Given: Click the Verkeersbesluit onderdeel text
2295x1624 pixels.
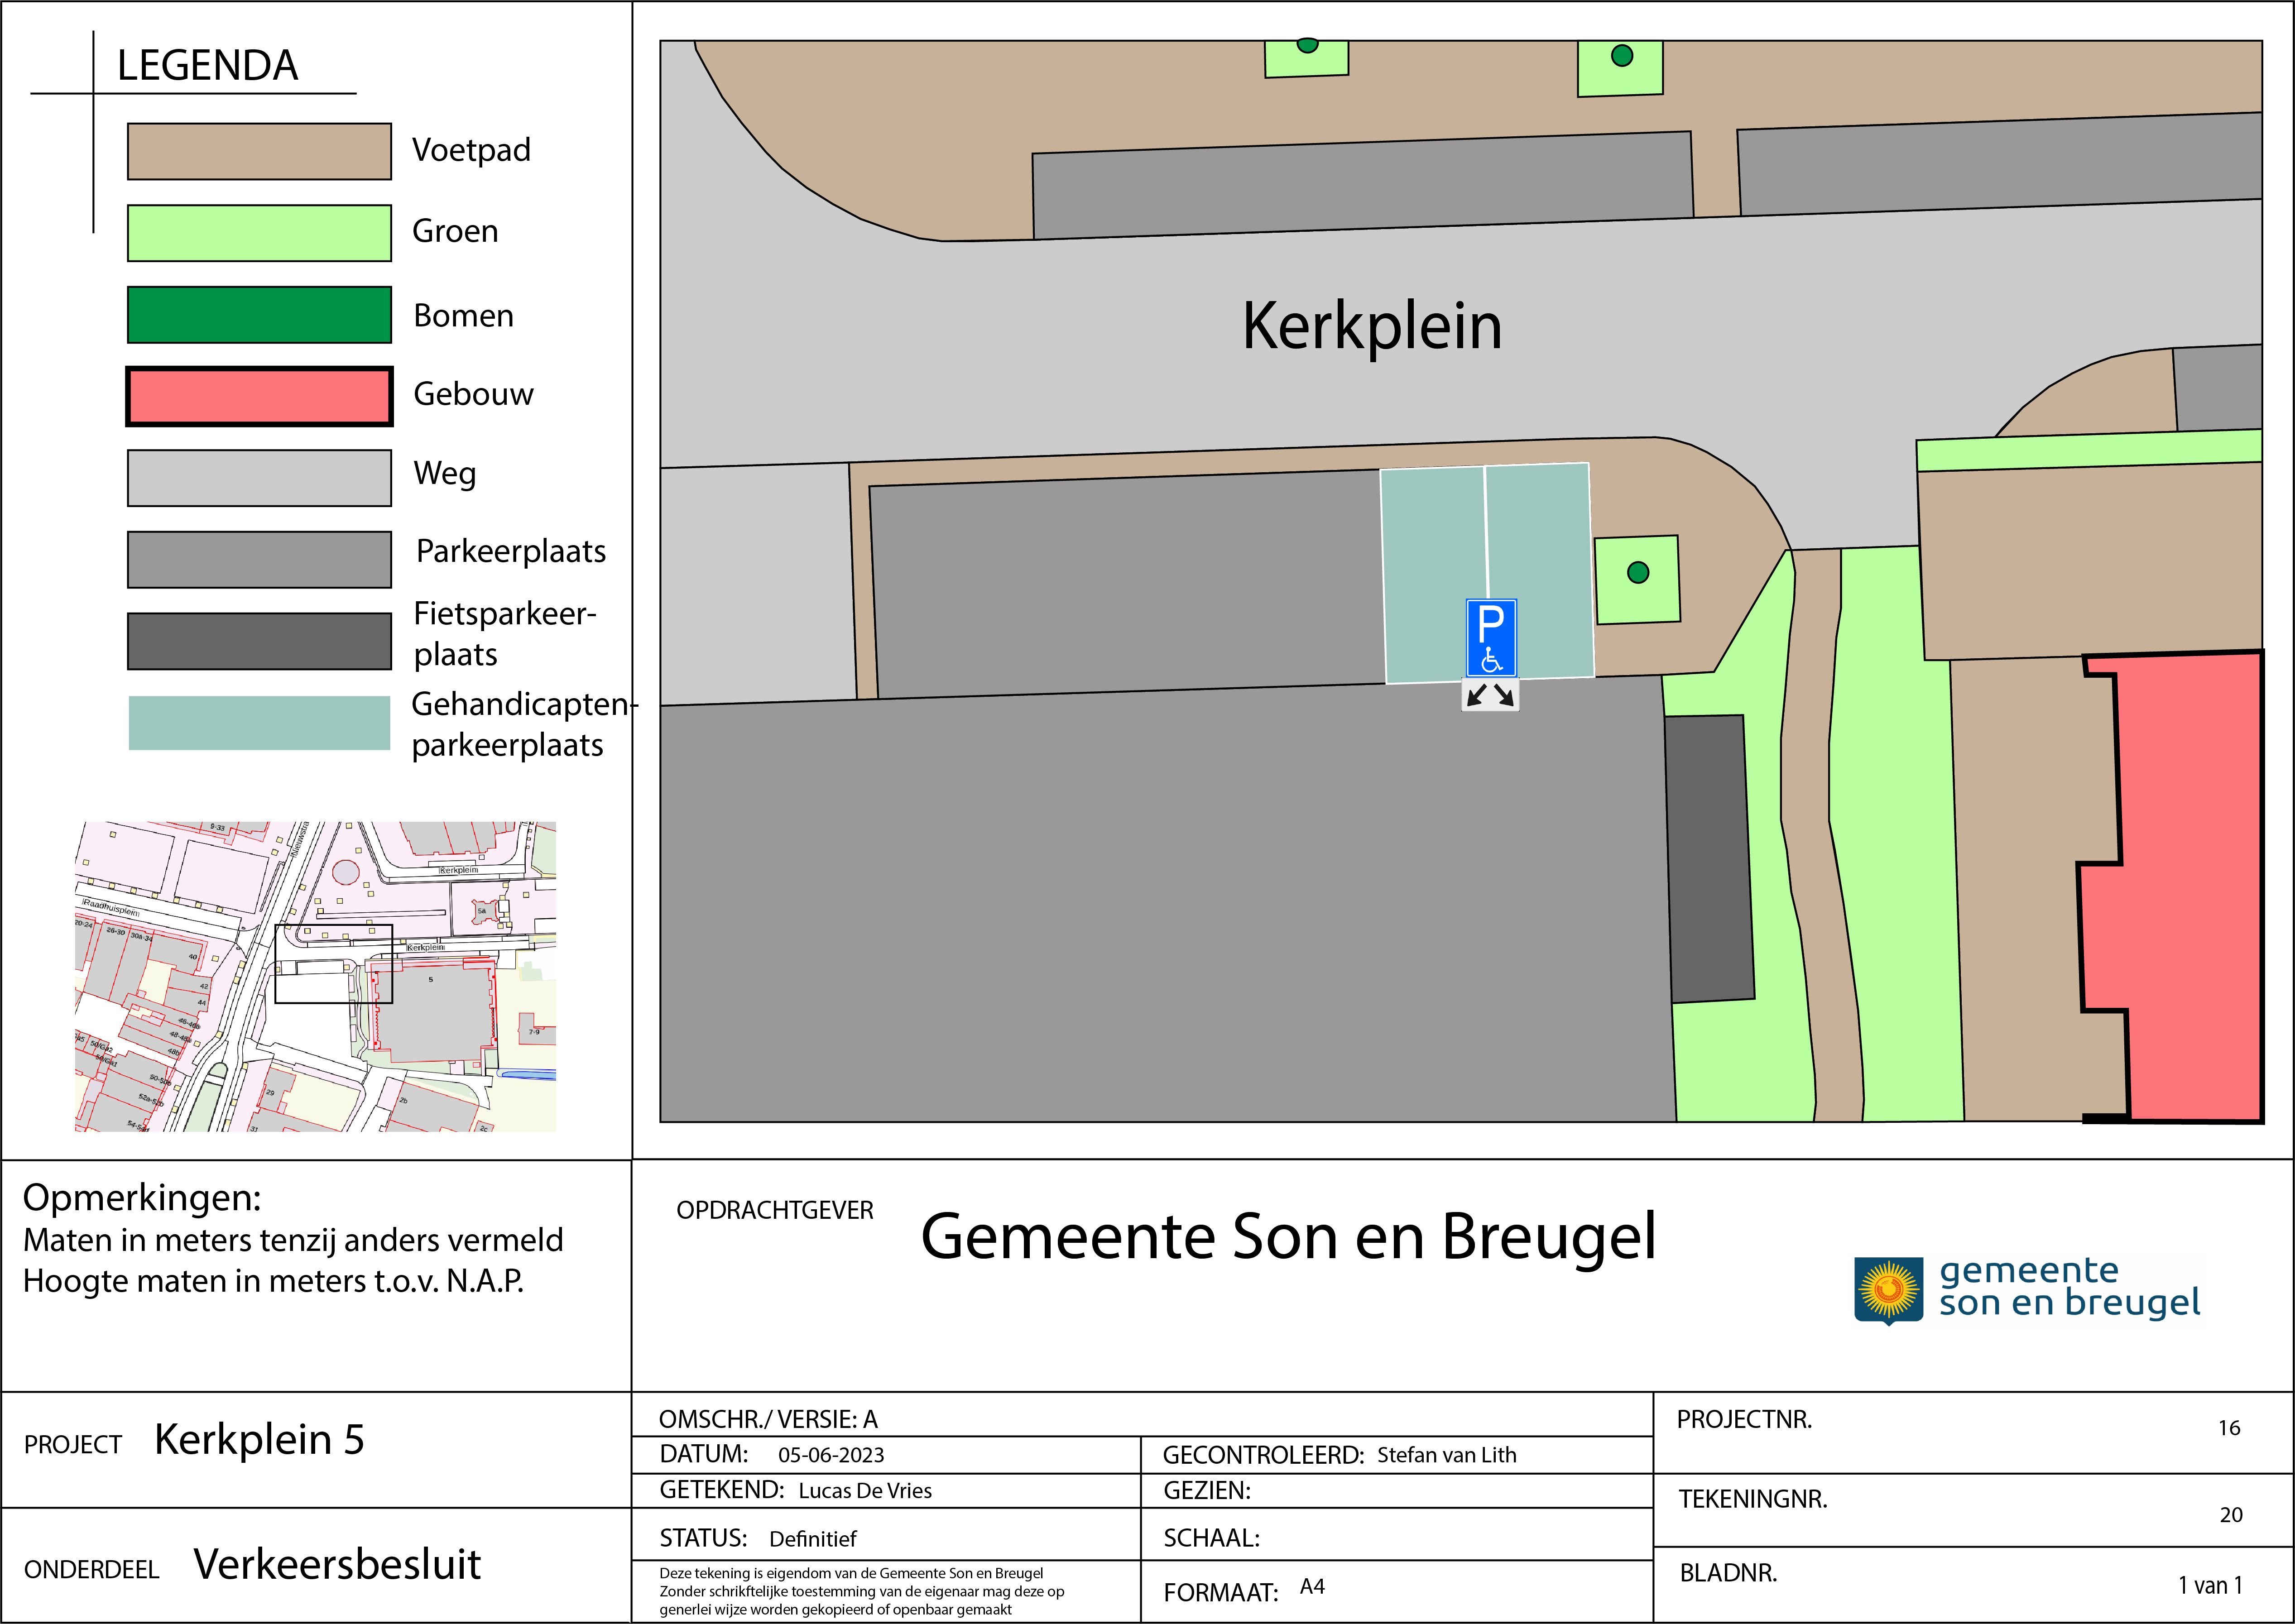Looking at the screenshot, I should coord(337,1564).
